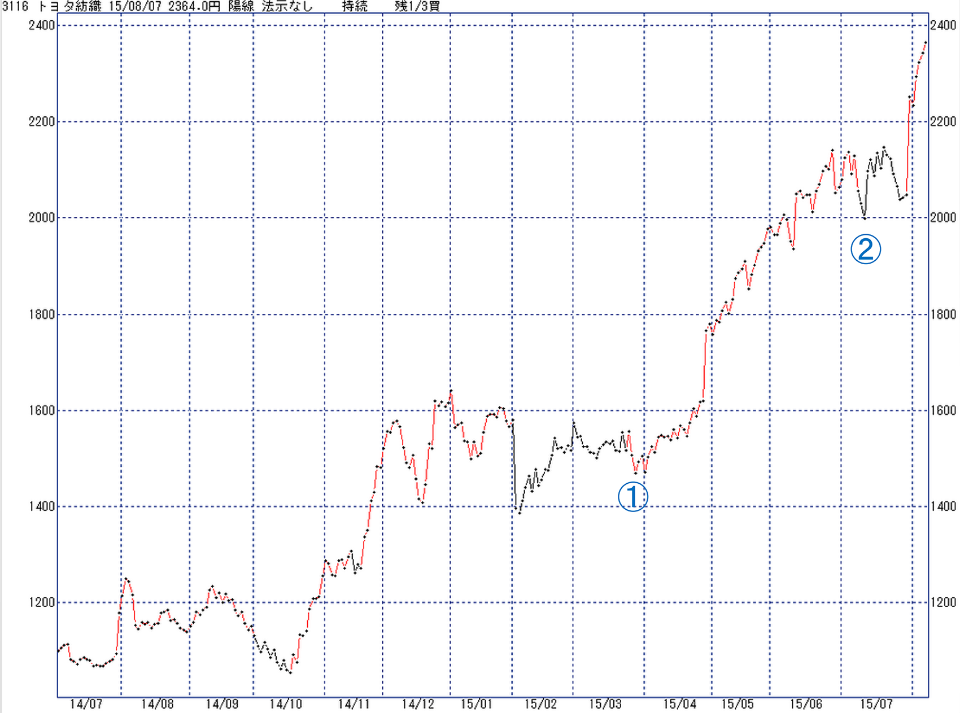Click the 14/12 month label
Screen dimensions: 960x713
click(x=418, y=704)
